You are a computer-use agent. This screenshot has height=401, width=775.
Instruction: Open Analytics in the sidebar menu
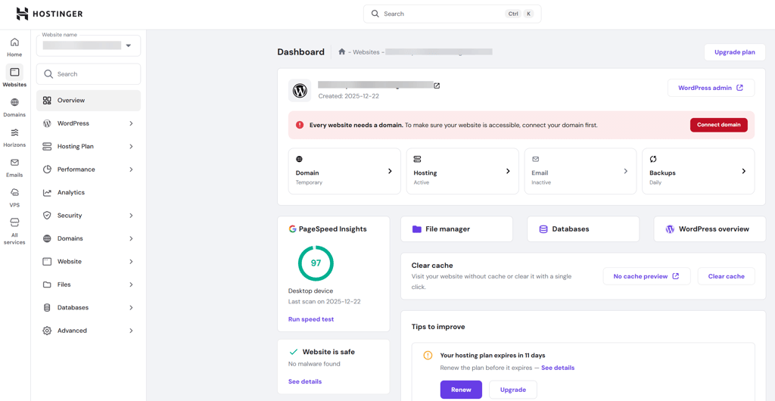[x=89, y=193]
